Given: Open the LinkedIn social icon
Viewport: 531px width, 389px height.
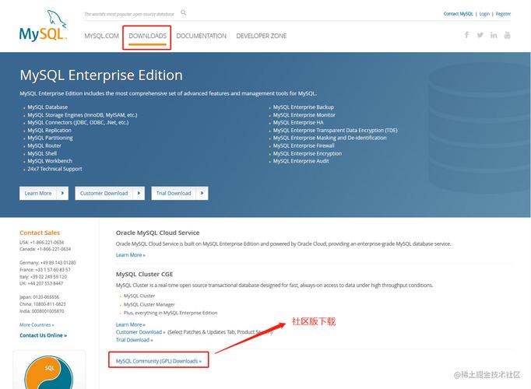Looking at the screenshot, I should (494, 35).
